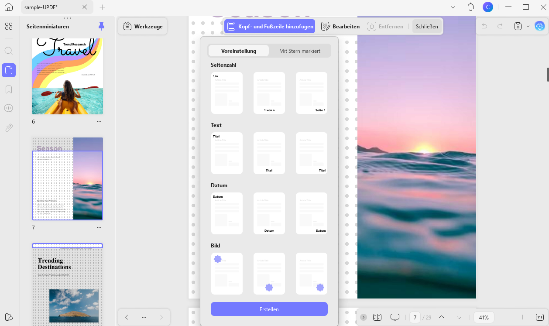The height and width of the screenshot is (326, 549).
Task: Select page 7 Season thumbnail
Action: [67, 179]
